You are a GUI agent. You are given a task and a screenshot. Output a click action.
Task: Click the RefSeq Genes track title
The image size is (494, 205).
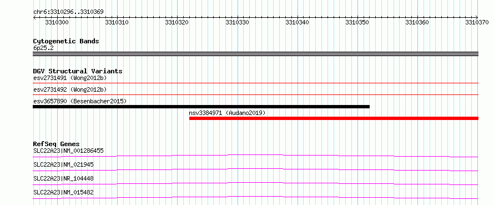click(x=56, y=144)
